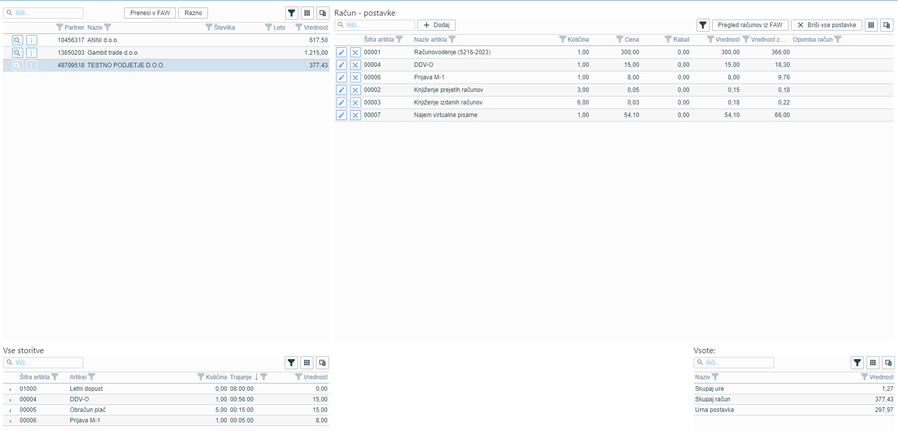Screen dimensions: 898x431
Task: Delete the Računovodenje (5216-2023) line item
Action: [355, 52]
